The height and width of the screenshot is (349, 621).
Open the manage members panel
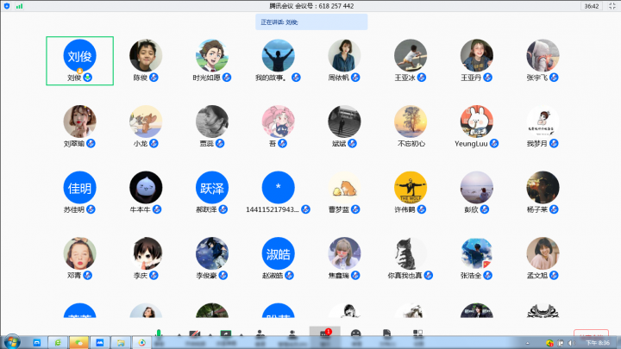tap(292, 333)
